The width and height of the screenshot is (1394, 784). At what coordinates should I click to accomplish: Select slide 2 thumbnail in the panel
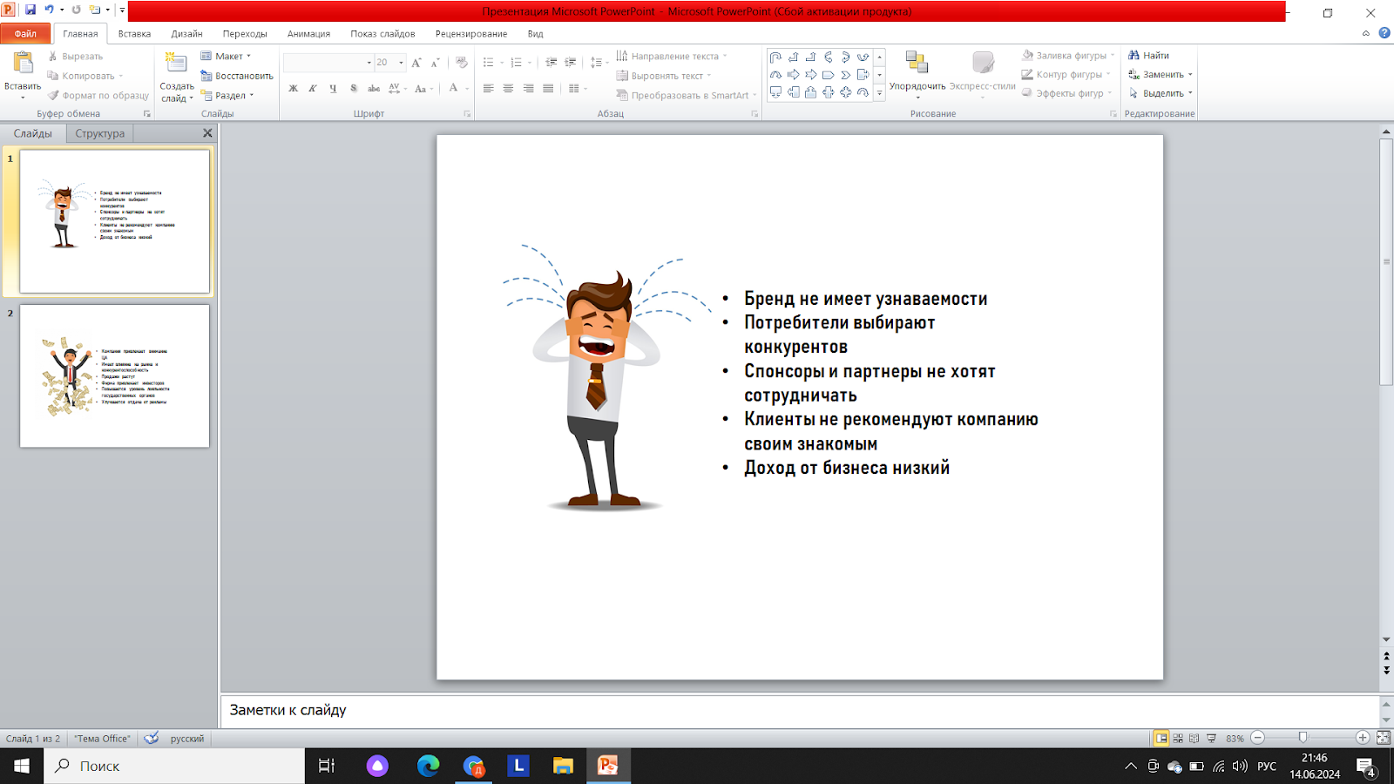tap(114, 375)
